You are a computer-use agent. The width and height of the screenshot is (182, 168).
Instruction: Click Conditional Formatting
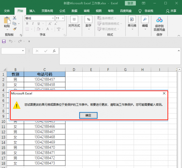[107, 18]
